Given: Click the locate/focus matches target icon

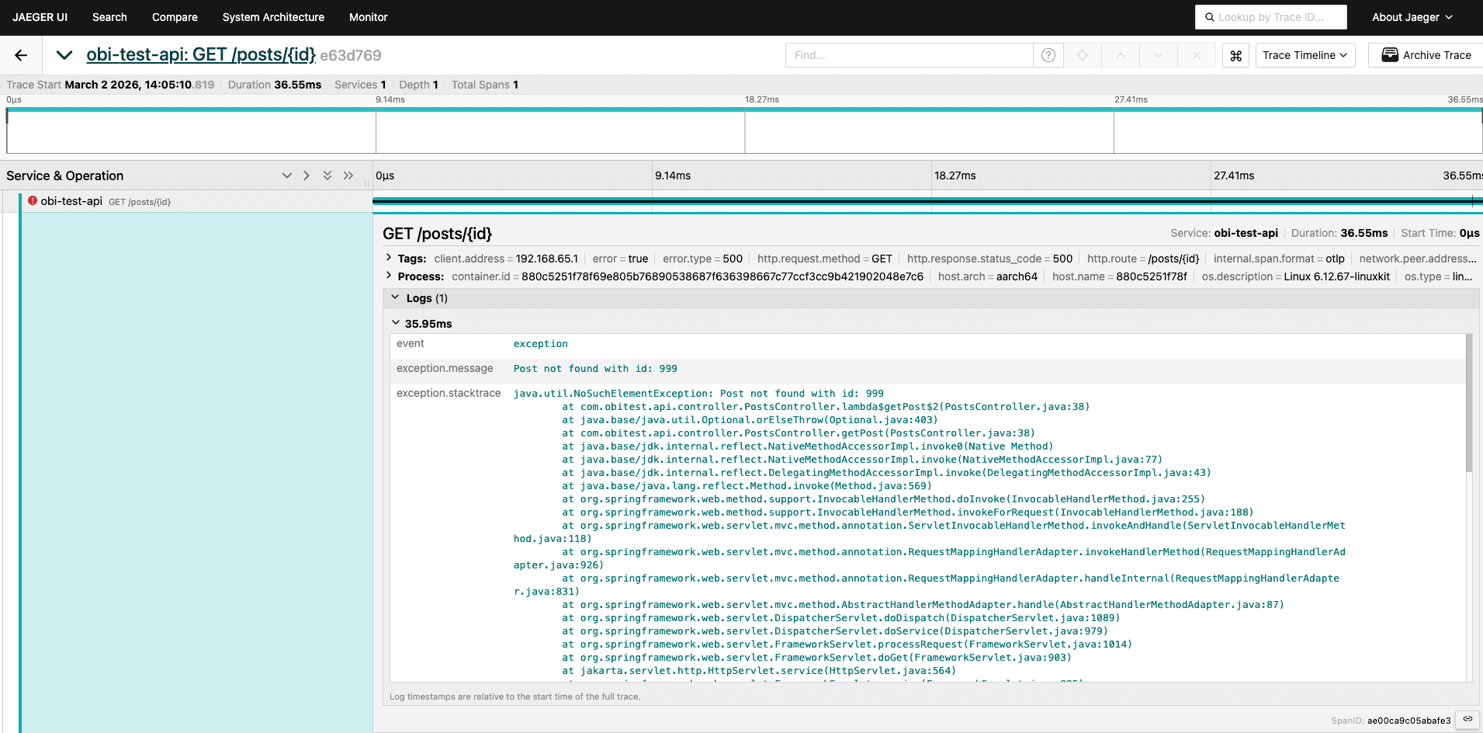Looking at the screenshot, I should tap(1083, 55).
